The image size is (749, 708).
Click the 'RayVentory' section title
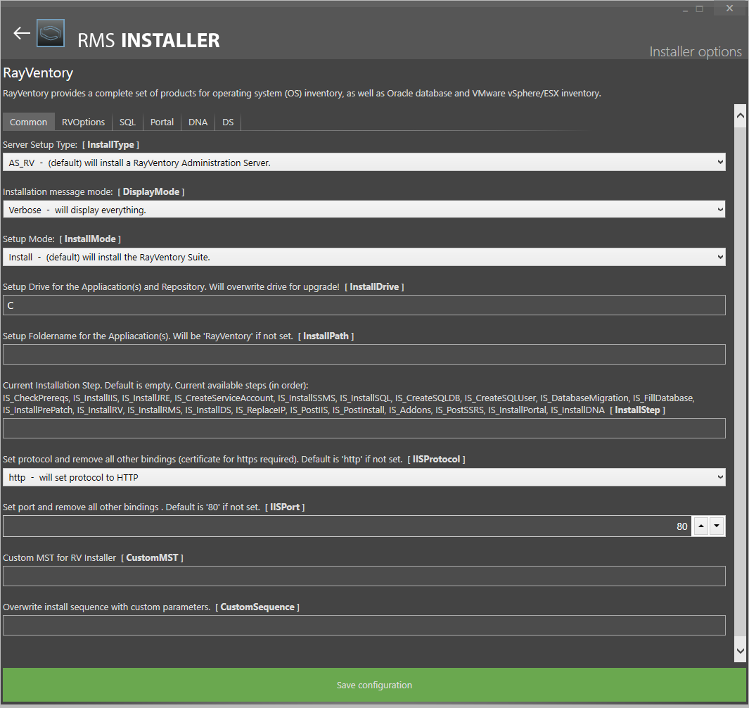click(x=38, y=72)
